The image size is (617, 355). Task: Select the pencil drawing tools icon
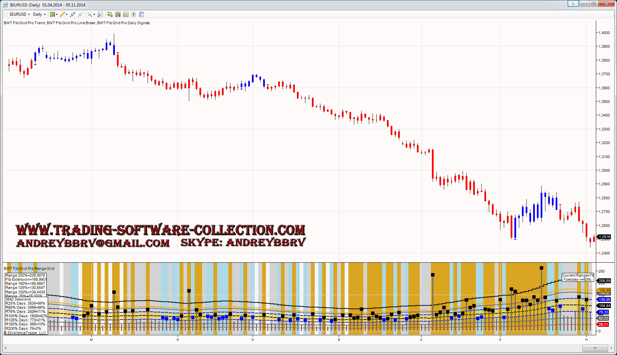pyautogui.click(x=63, y=14)
